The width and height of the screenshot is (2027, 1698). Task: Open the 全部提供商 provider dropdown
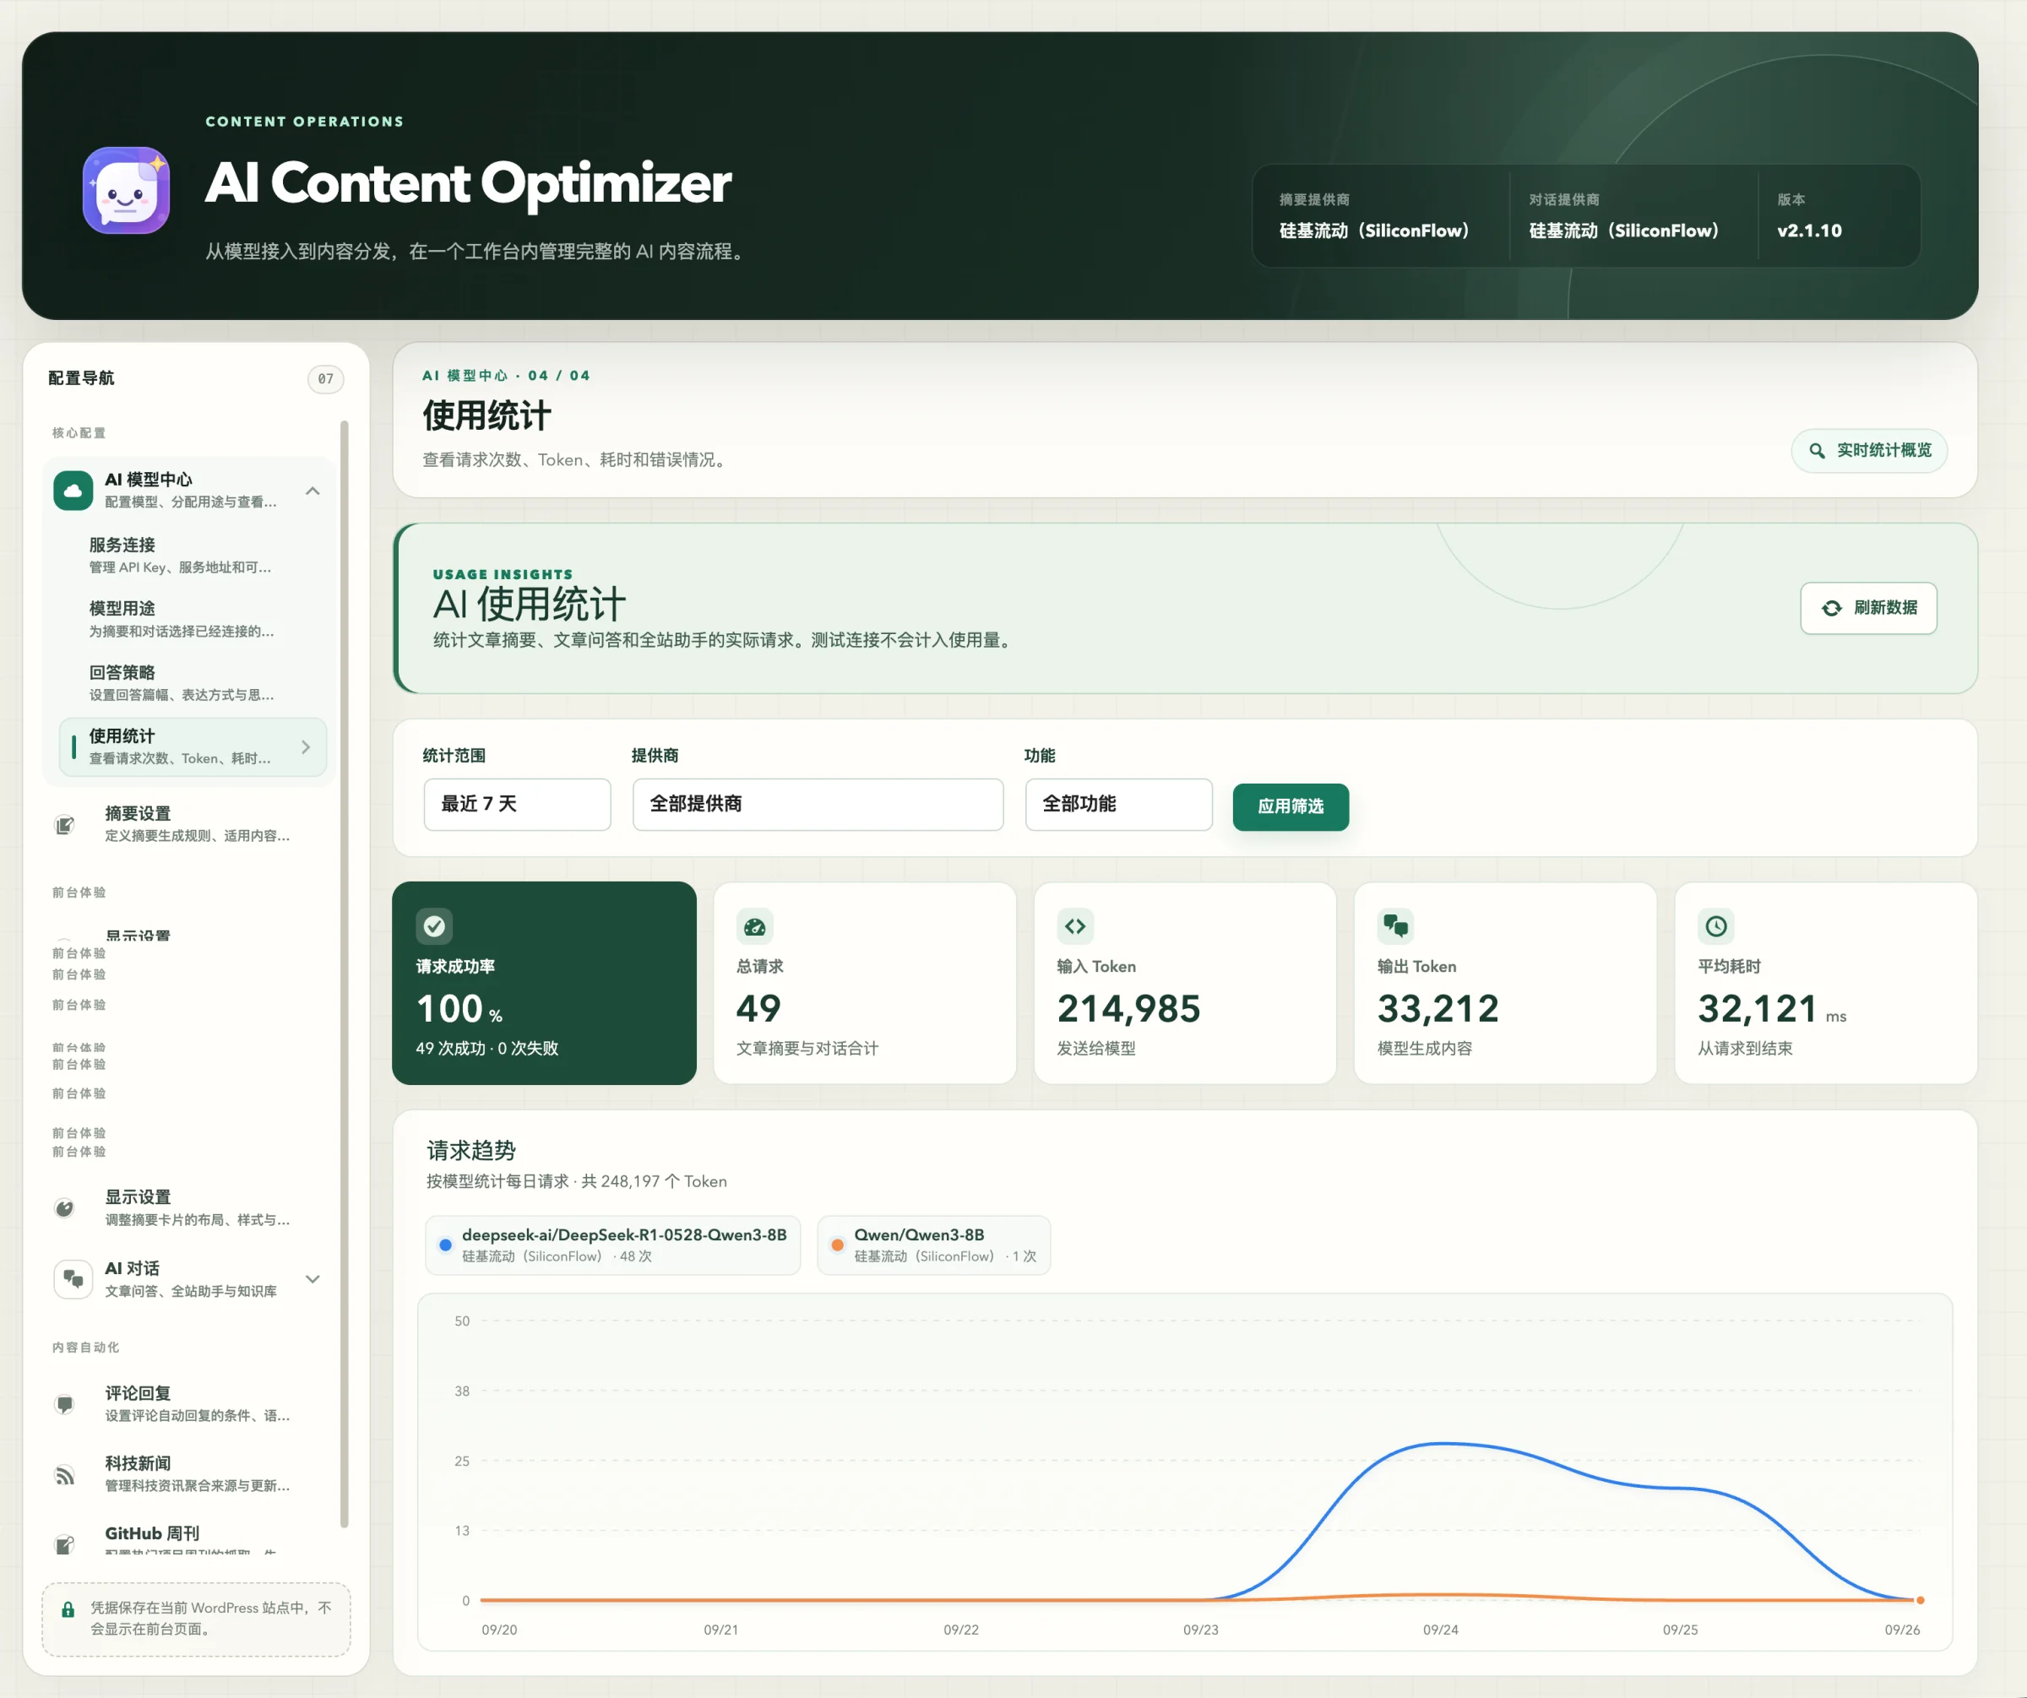pyautogui.click(x=818, y=804)
